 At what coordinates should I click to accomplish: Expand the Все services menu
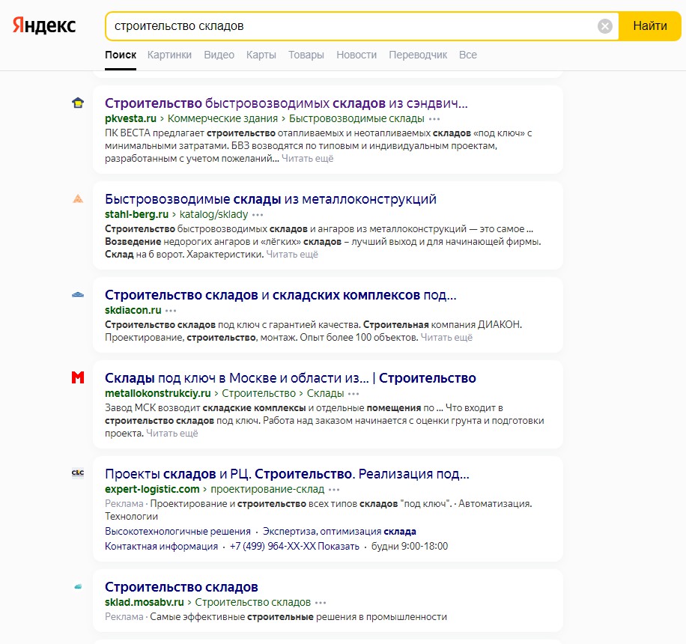click(467, 55)
